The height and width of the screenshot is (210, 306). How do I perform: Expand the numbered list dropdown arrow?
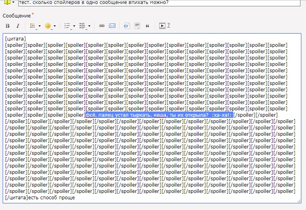pos(89,26)
